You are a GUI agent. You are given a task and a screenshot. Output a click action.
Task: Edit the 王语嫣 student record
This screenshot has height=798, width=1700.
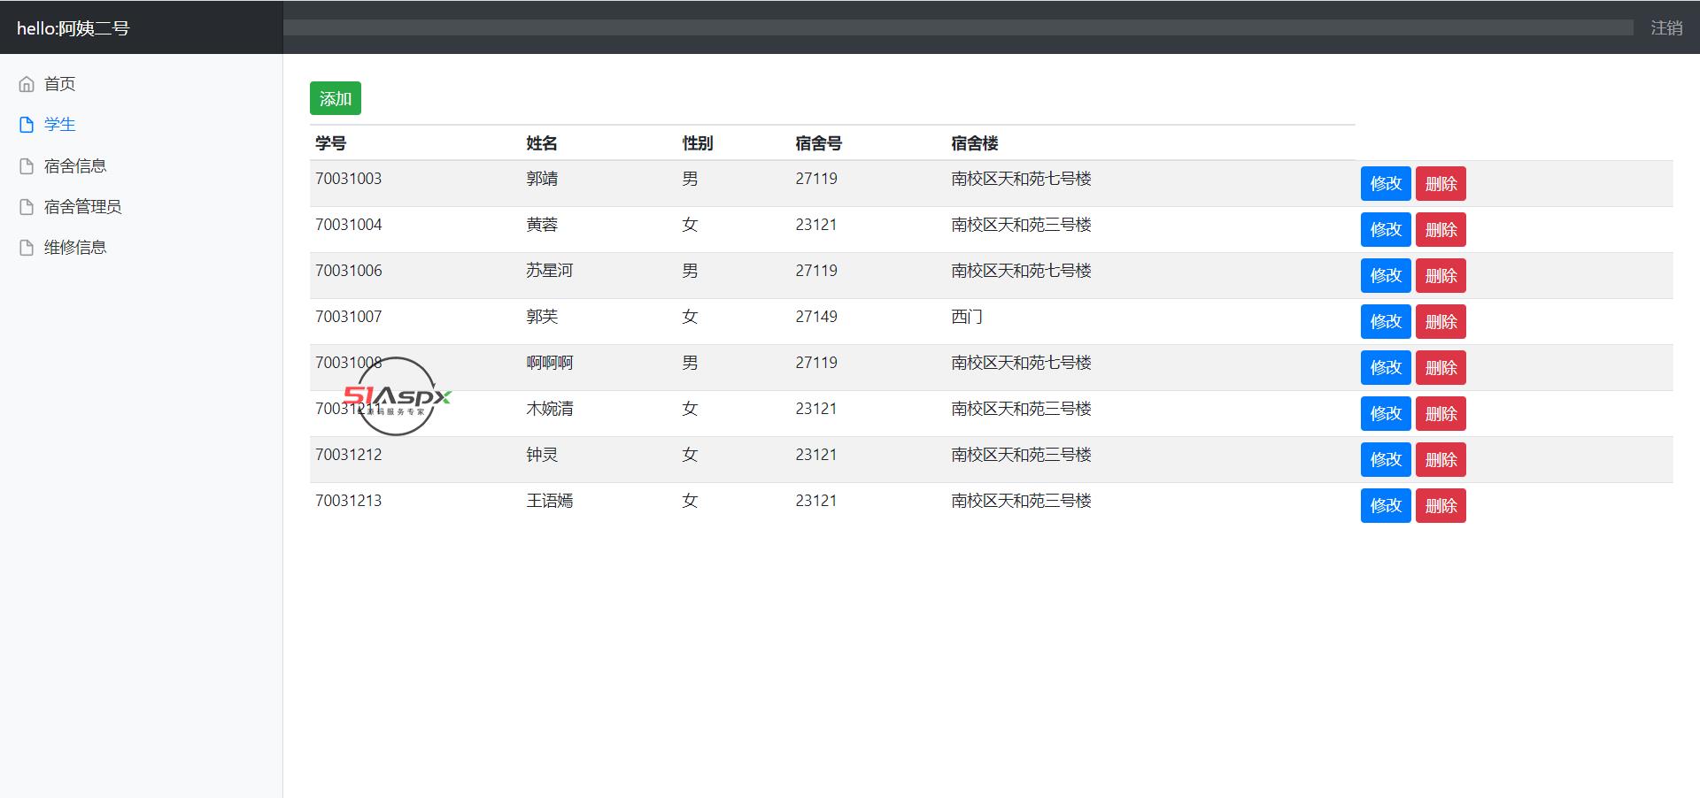coord(1385,506)
